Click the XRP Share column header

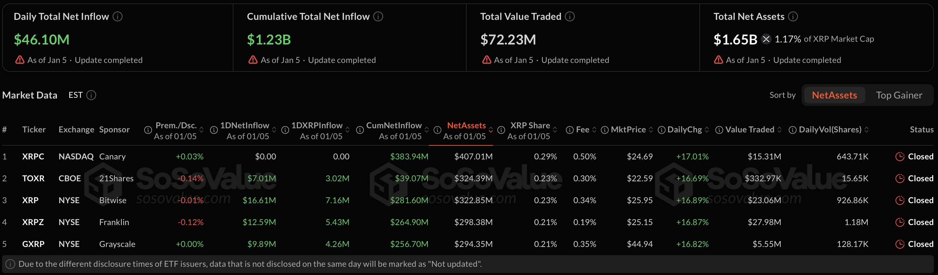pos(530,126)
